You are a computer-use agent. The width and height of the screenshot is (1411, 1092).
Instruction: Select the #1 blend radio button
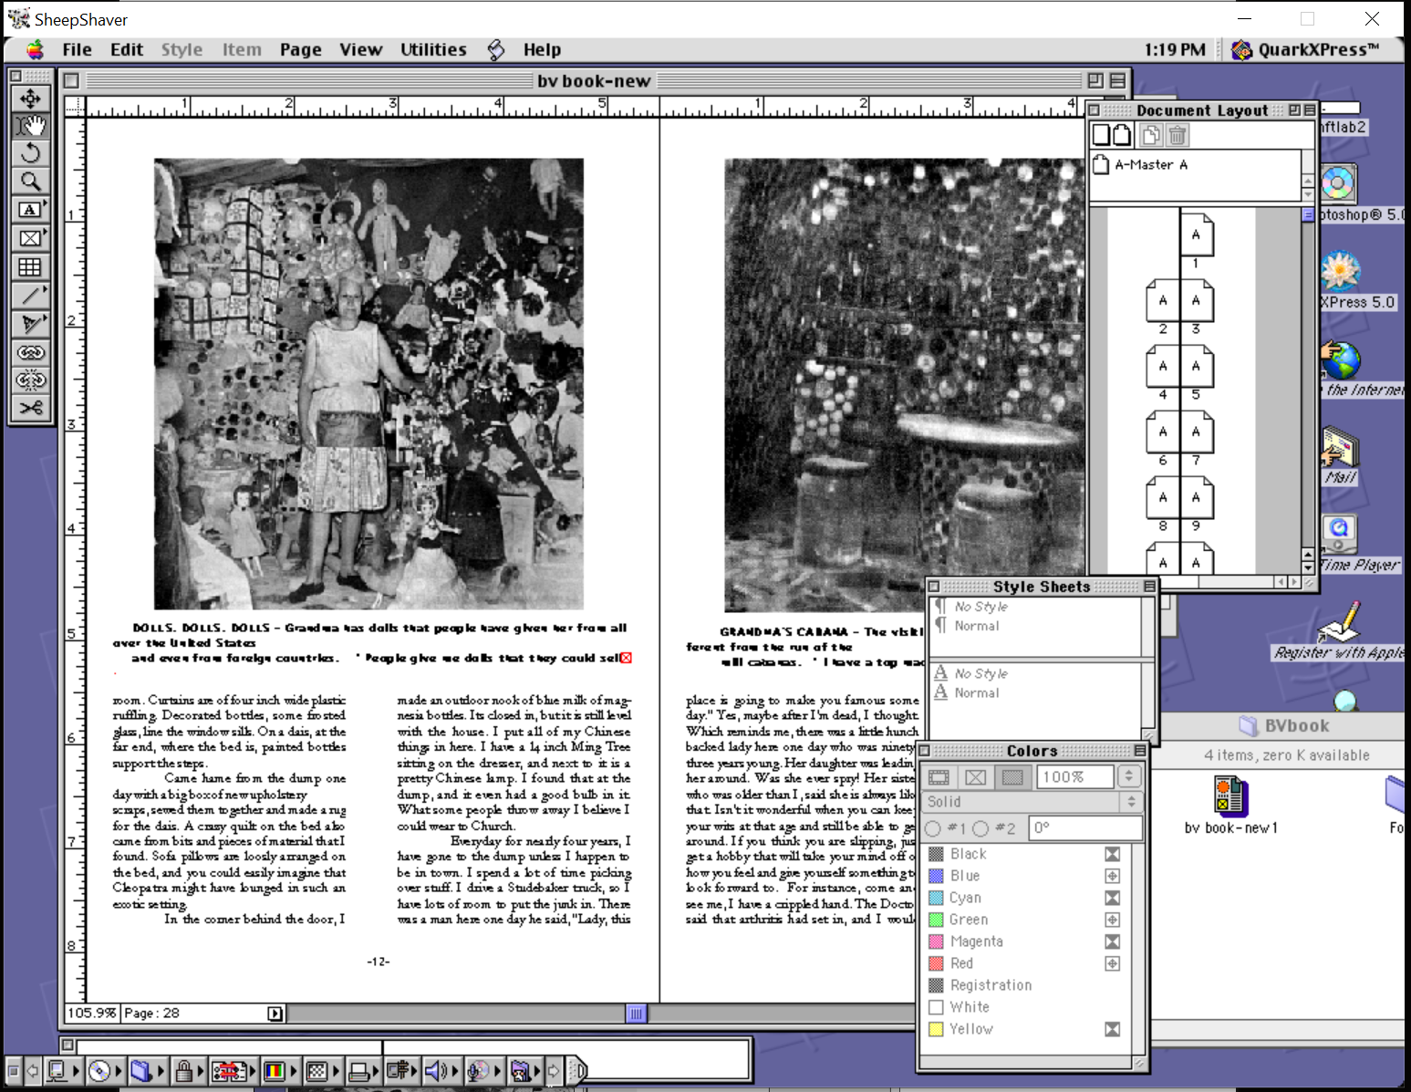click(x=933, y=828)
